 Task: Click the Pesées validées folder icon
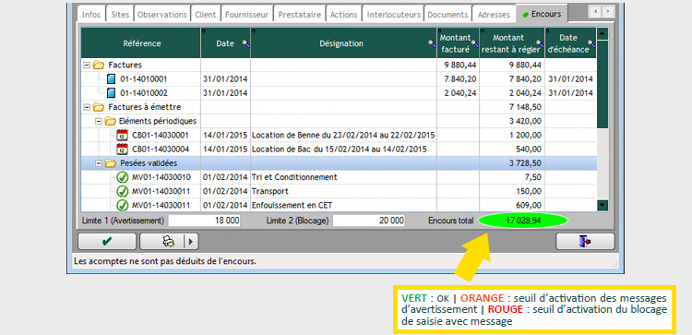coord(110,163)
